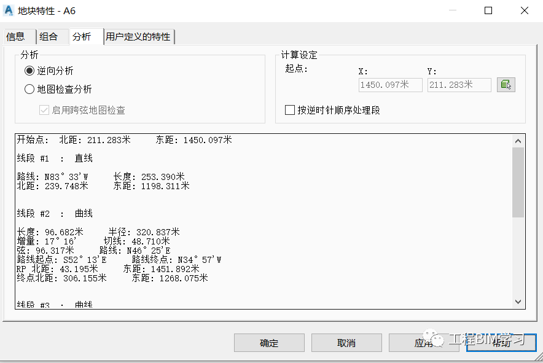The width and height of the screenshot is (543, 363).
Task: Click the 确定 button
Action: [x=269, y=343]
